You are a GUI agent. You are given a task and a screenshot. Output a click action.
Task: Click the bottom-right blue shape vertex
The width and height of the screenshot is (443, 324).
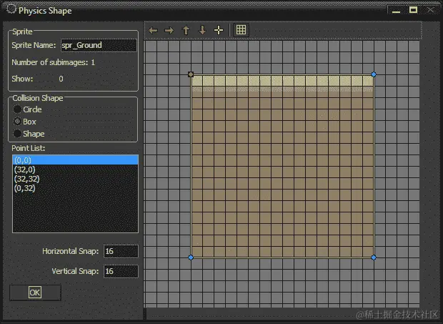coord(374,257)
